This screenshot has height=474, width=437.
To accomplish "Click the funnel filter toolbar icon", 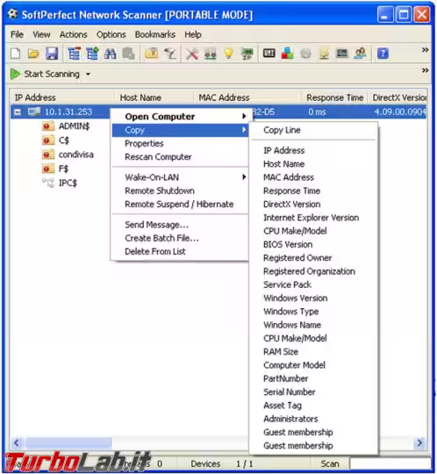I will tap(170, 54).
